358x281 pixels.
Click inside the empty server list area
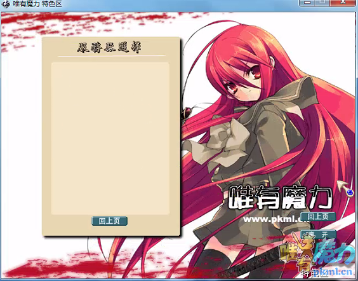[x=110, y=139]
